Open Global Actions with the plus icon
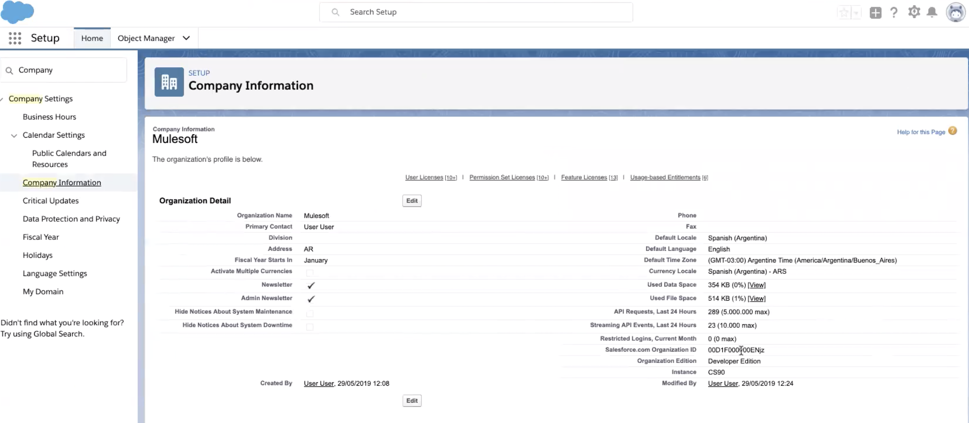This screenshot has height=423, width=969. click(875, 12)
